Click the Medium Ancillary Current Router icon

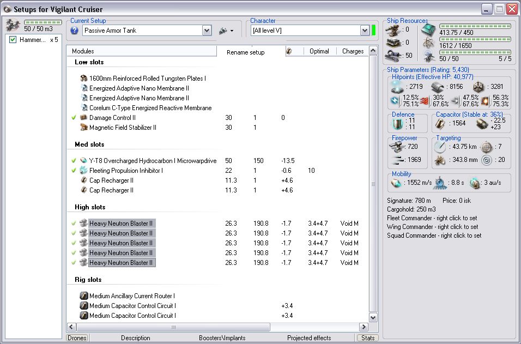pyautogui.click(x=83, y=296)
